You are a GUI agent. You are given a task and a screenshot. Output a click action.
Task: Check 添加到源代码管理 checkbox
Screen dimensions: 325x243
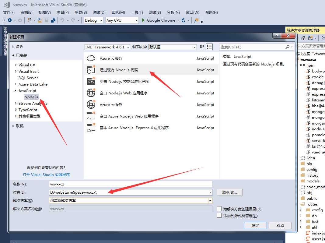tap(219, 215)
